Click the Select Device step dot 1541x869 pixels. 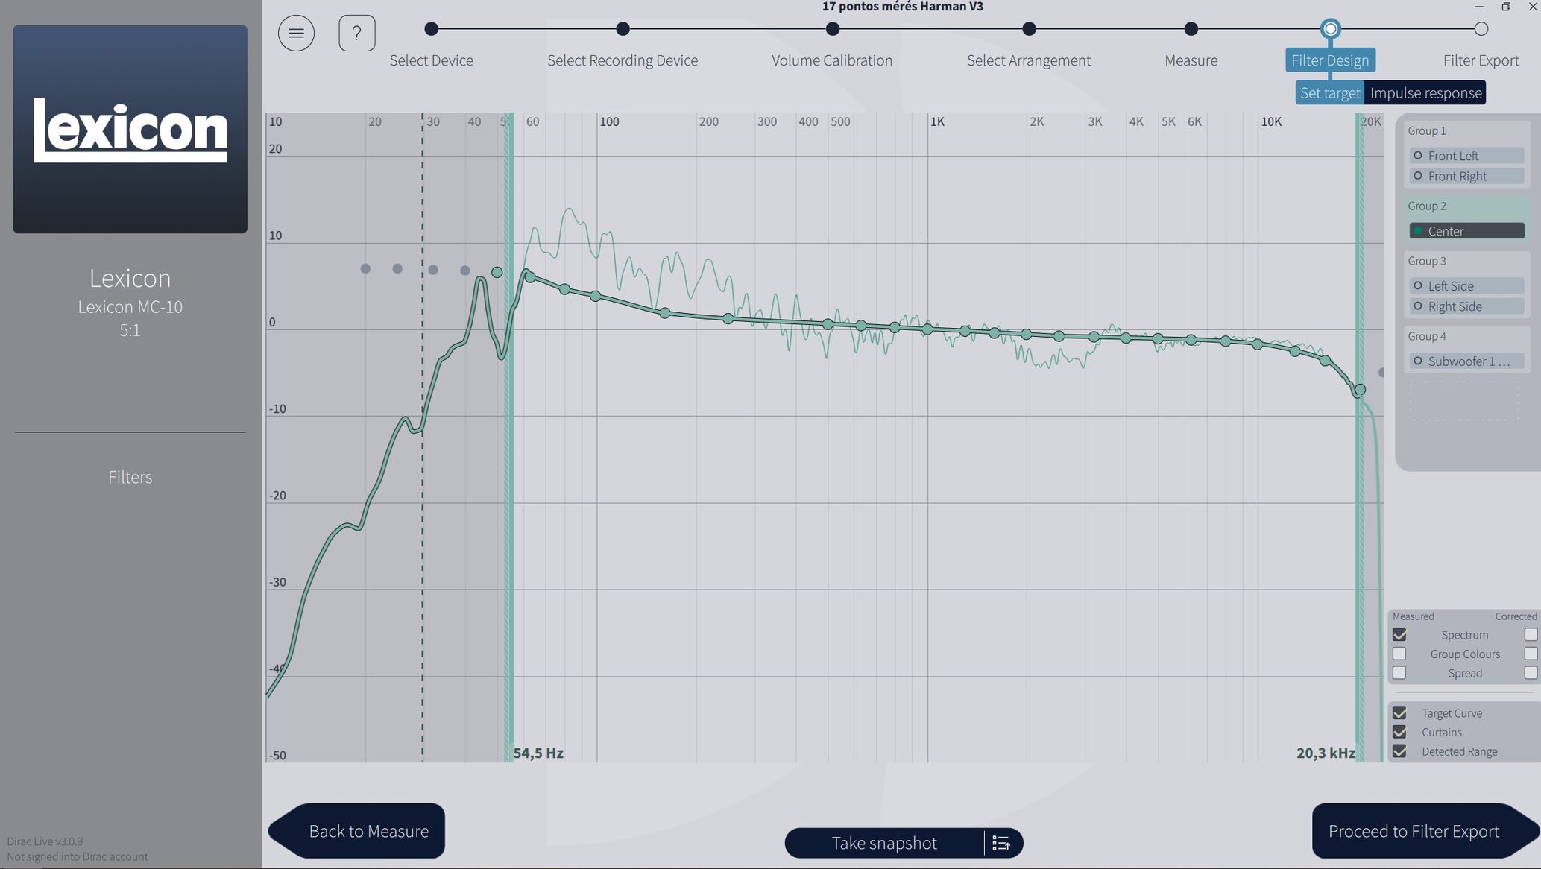coord(431,29)
